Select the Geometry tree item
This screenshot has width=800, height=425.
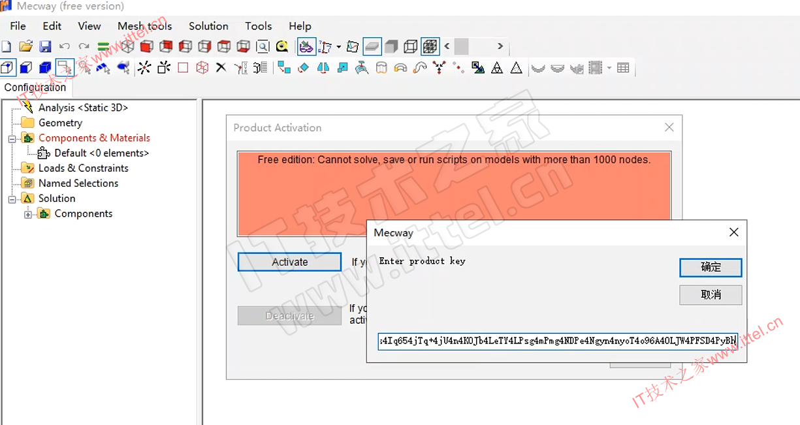[x=60, y=123]
